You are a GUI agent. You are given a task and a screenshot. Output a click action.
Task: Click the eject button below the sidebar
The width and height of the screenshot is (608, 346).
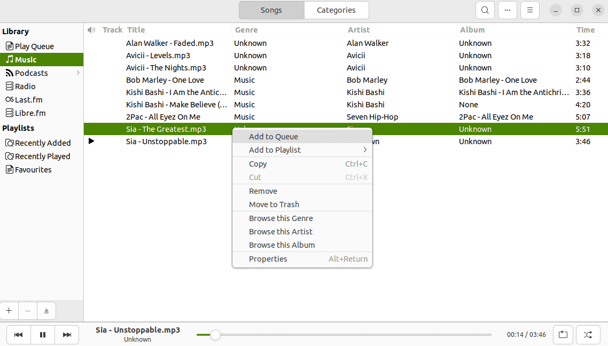tap(46, 310)
